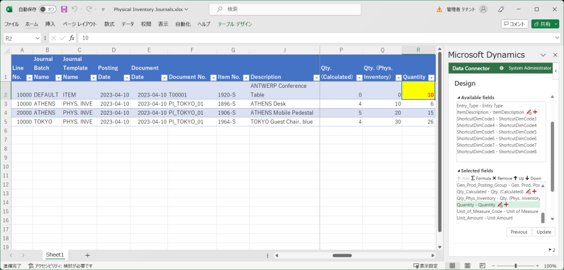Click the Formula sigma in Selected fields
Screen dimensions: 564x270
[473, 178]
